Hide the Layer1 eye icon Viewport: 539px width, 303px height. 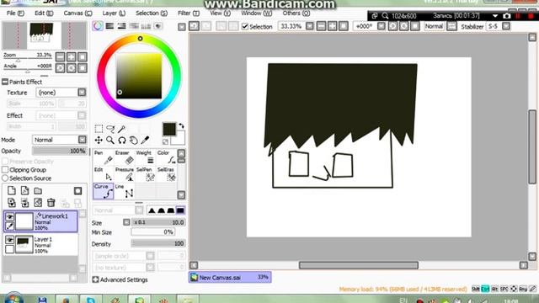(9, 240)
